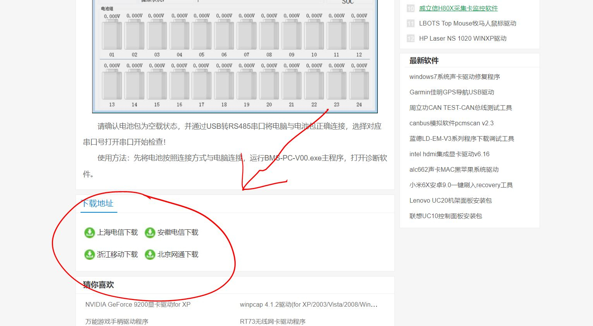
Task: Open RT73无线网卡驱动程序 link
Action: (x=273, y=321)
